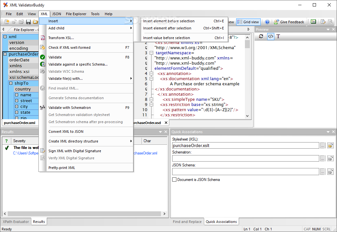Check the Document is JSON Schema checkbox
The width and height of the screenshot is (337, 232).
click(174, 180)
